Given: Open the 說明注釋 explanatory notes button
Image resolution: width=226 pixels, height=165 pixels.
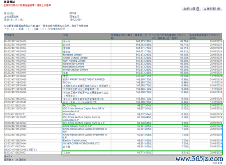Looking at the screenshot, I should 191,9.
